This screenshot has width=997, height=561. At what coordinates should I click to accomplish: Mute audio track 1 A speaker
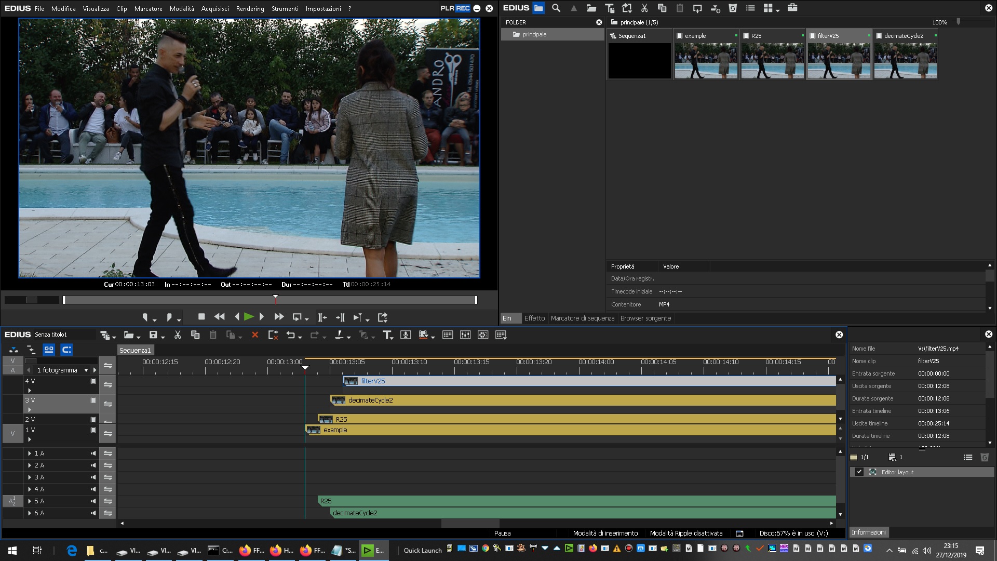[x=93, y=453]
